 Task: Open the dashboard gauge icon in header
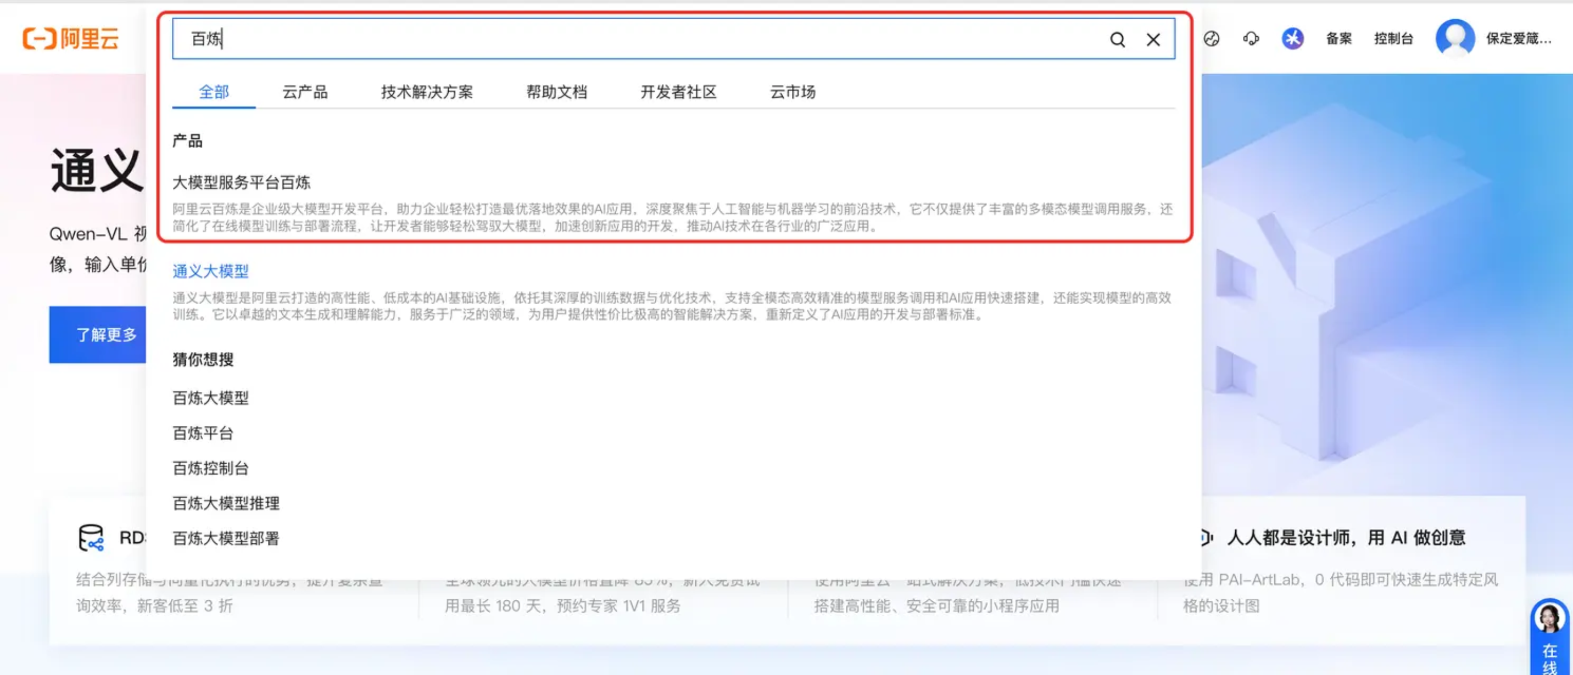tap(1212, 39)
